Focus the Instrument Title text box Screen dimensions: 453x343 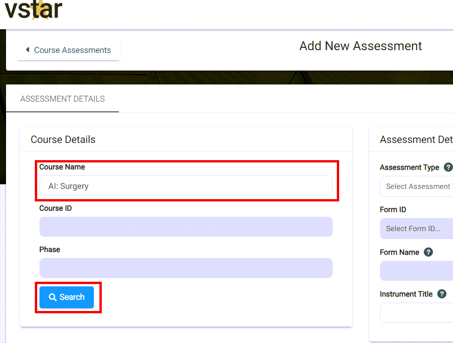tap(418, 312)
